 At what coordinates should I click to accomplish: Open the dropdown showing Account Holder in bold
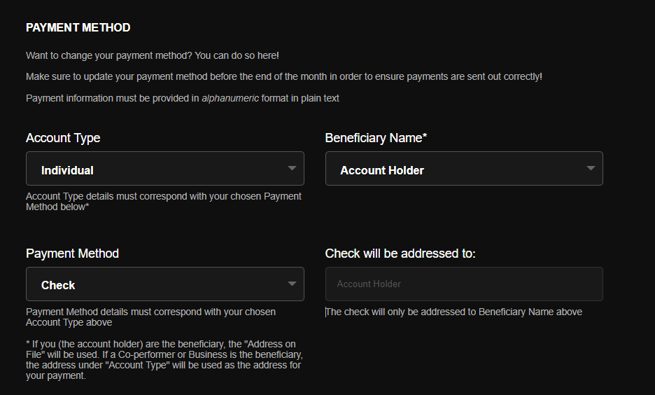464,169
